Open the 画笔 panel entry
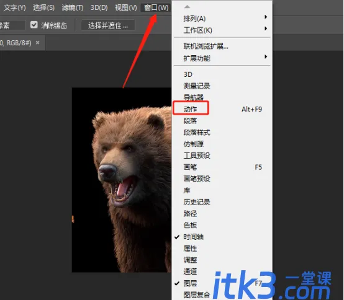 (222, 167)
